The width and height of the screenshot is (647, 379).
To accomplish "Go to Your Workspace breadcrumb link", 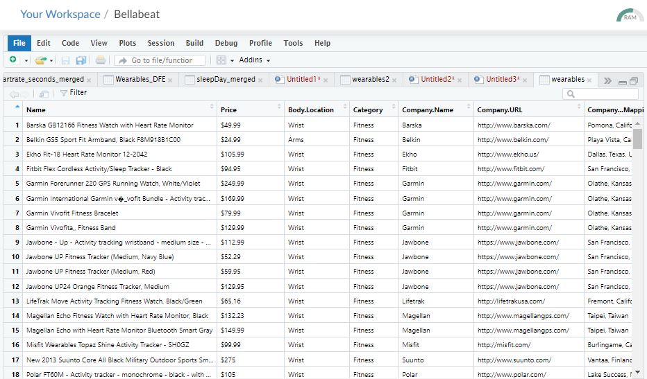I will [60, 15].
